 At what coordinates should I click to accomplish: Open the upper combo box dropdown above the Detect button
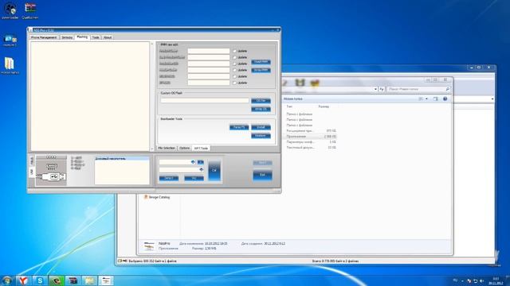click(x=193, y=162)
